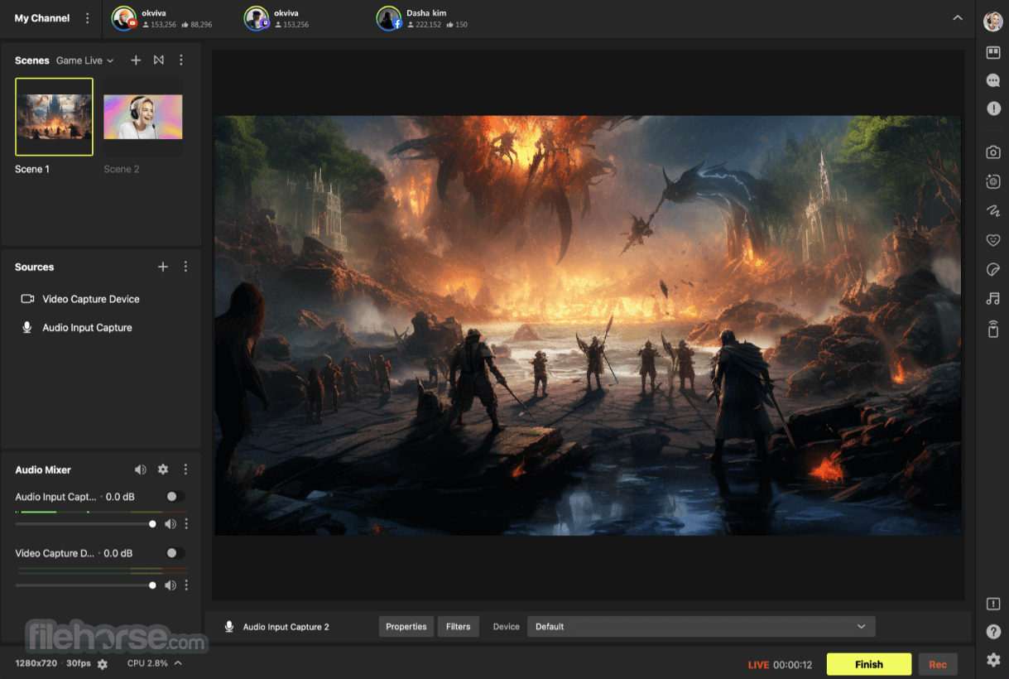Open the Audio Mixer settings gear
This screenshot has height=679, width=1009.
click(163, 470)
